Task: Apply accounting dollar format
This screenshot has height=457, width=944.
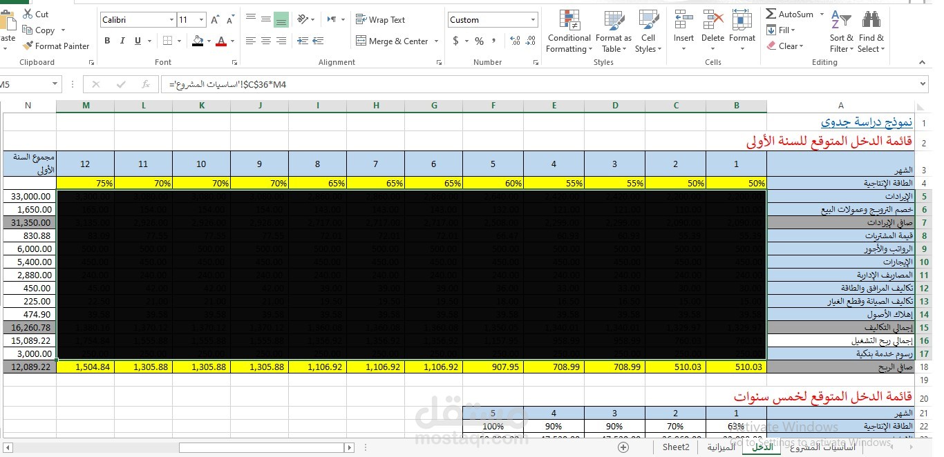Action: (x=456, y=41)
